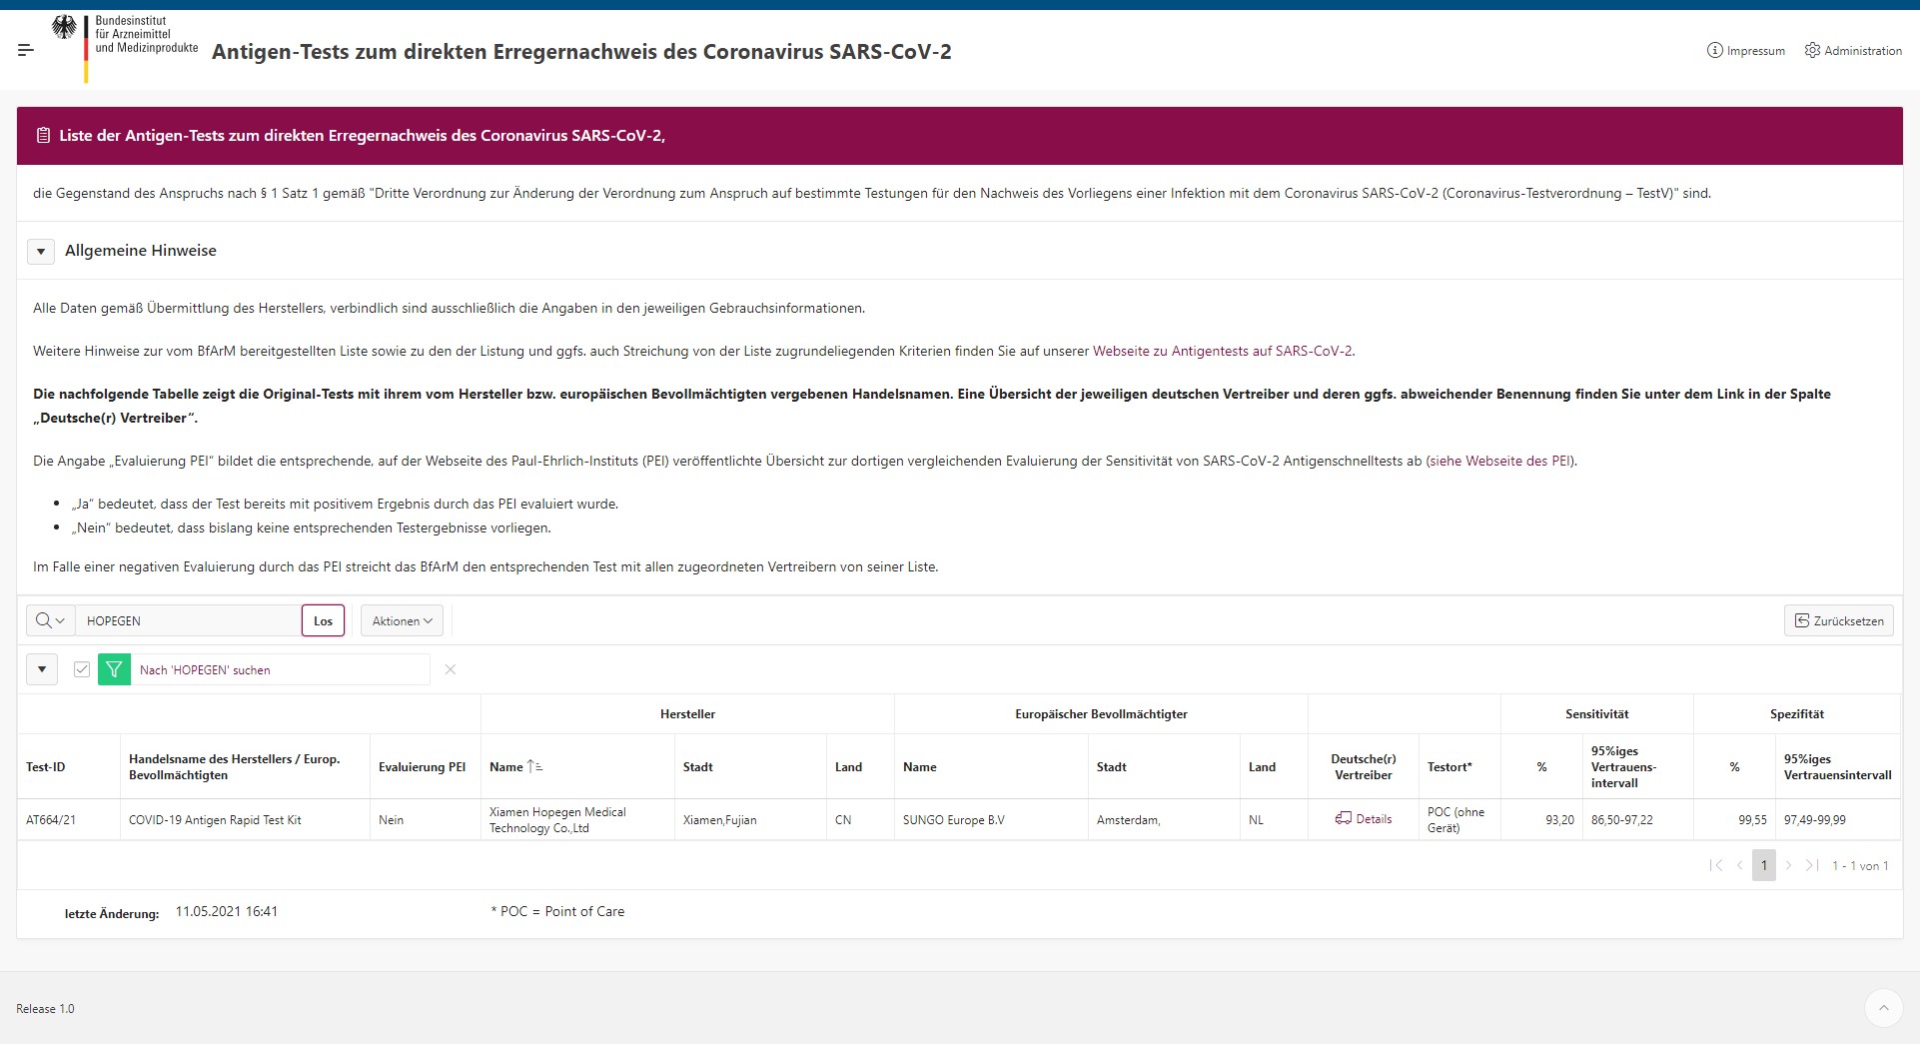Open the Administration settings
The width and height of the screenshot is (1920, 1044).
pos(1853,51)
